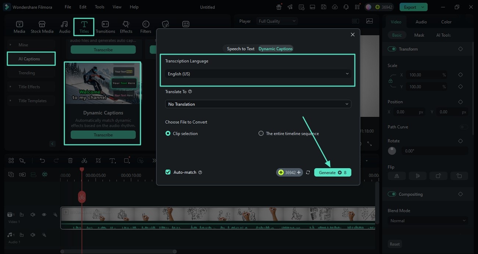Screen dimensions: 478x254
Task: Click the add track icon in timeline
Action: pyautogui.click(x=11, y=174)
